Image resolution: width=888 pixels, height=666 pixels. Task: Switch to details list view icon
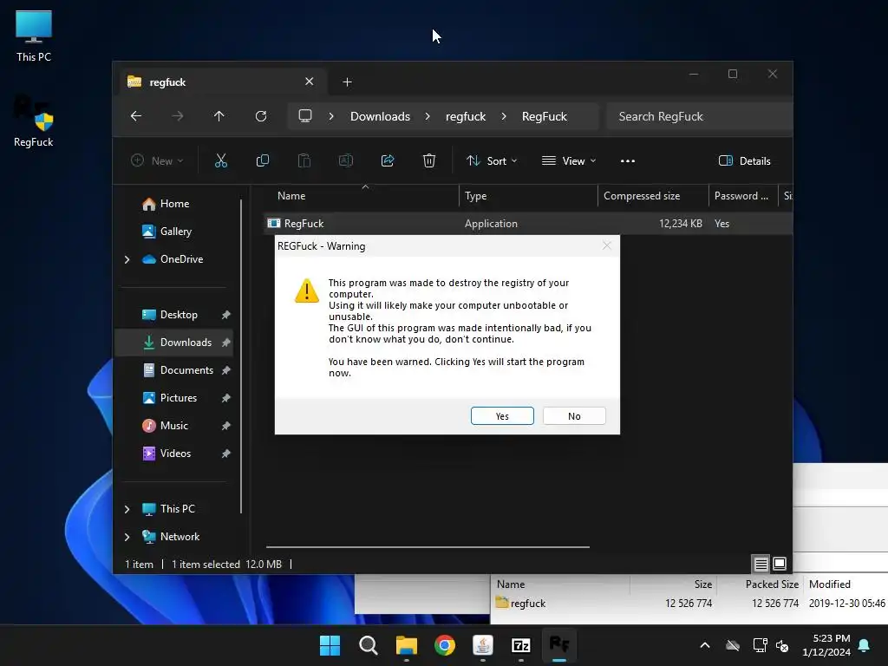(x=761, y=564)
